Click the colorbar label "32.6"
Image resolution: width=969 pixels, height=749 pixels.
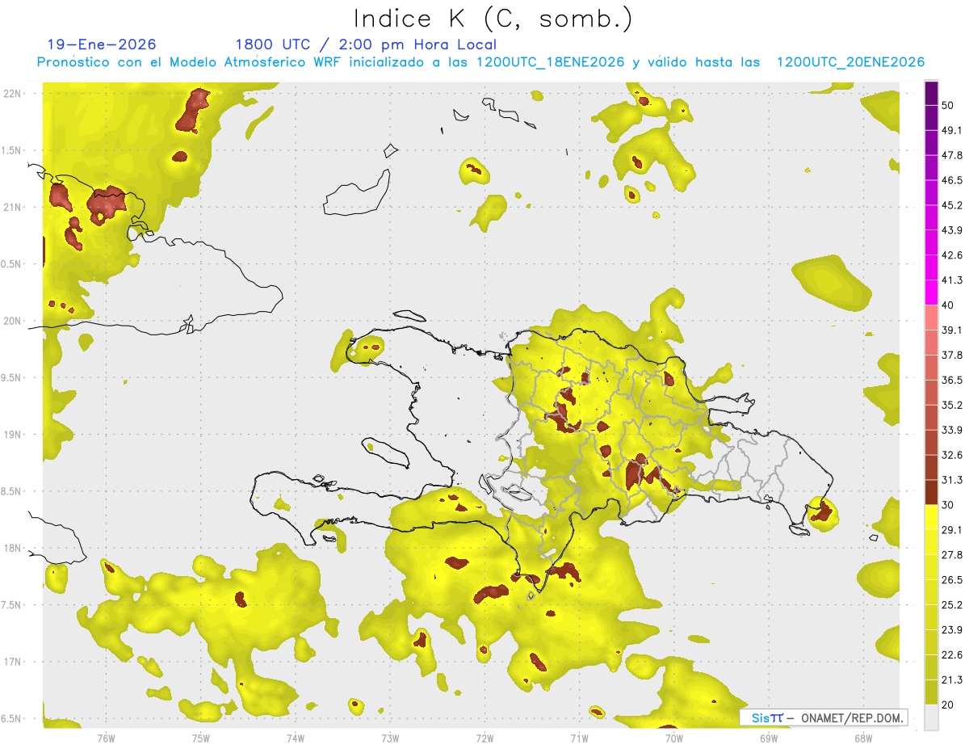click(x=952, y=455)
